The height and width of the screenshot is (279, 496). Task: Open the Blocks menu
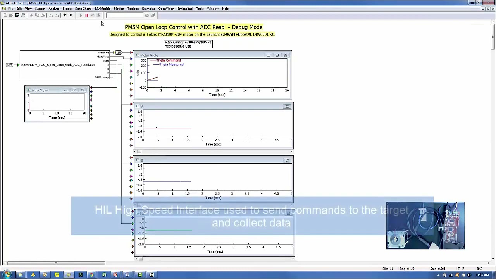click(67, 9)
